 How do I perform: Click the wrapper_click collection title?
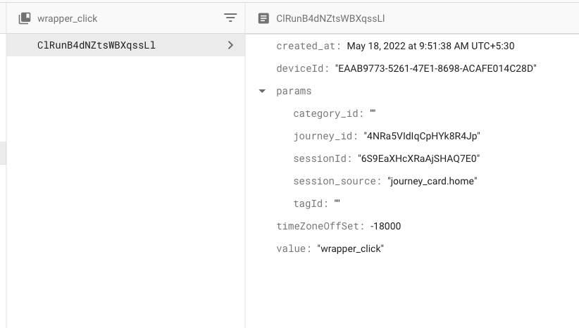tap(67, 18)
